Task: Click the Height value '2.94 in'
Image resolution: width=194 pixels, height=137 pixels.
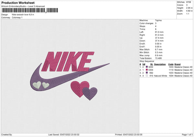Action: (x=189, y=8)
